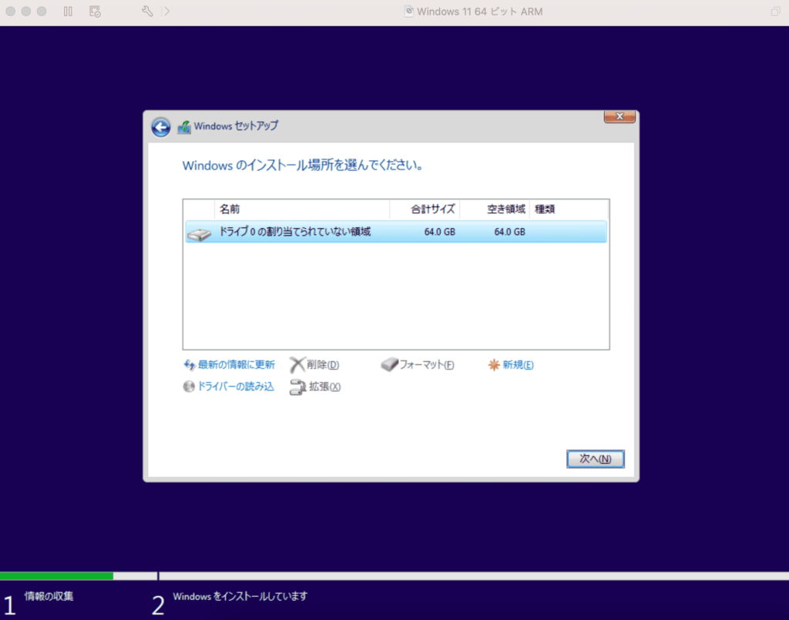The width and height of the screenshot is (789, 620).
Task: Click the 最新の情報に更新 link
Action: click(236, 364)
